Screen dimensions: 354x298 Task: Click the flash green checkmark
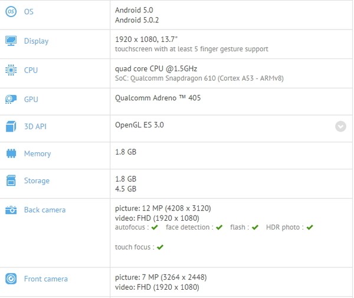coord(255,227)
